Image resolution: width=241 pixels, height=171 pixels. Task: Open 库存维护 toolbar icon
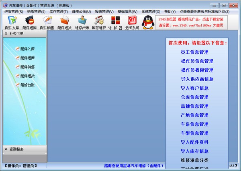(x=99, y=22)
